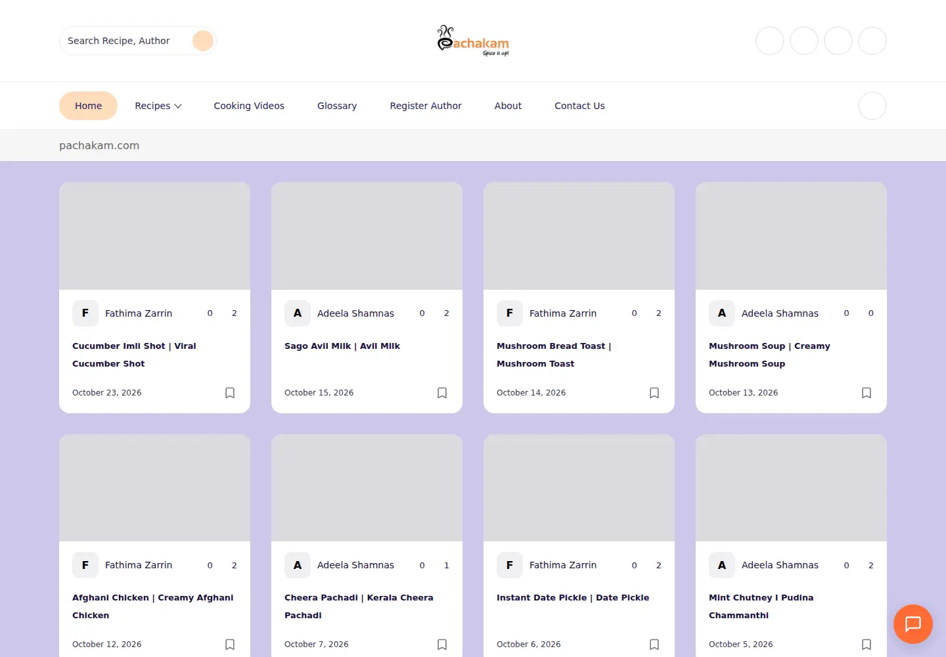Navigate to Contact Us

(579, 106)
